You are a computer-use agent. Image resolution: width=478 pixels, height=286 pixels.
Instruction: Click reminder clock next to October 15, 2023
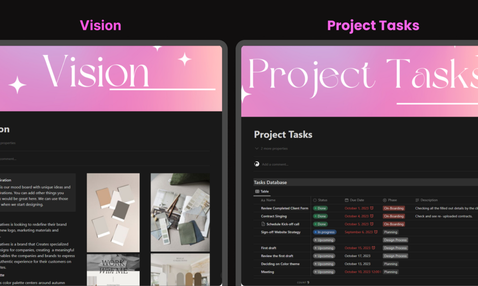[373, 248]
